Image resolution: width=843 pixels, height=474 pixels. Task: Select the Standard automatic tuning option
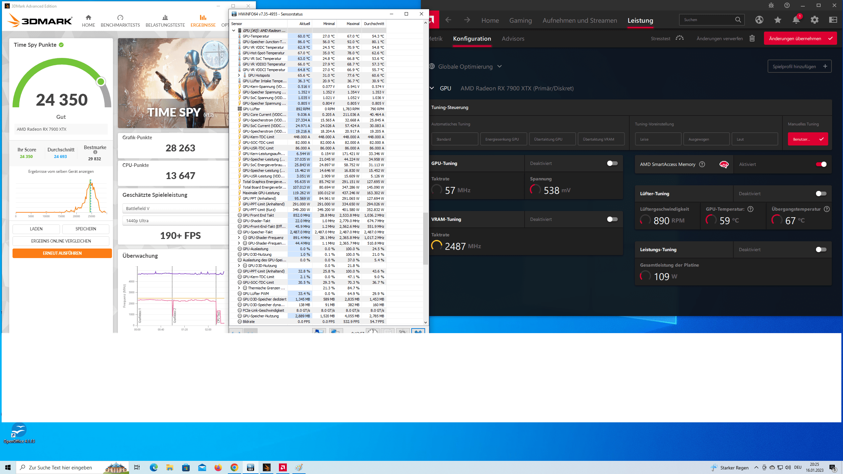click(455, 139)
